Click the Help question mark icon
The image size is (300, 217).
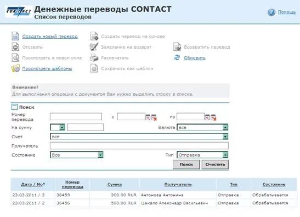click(271, 13)
